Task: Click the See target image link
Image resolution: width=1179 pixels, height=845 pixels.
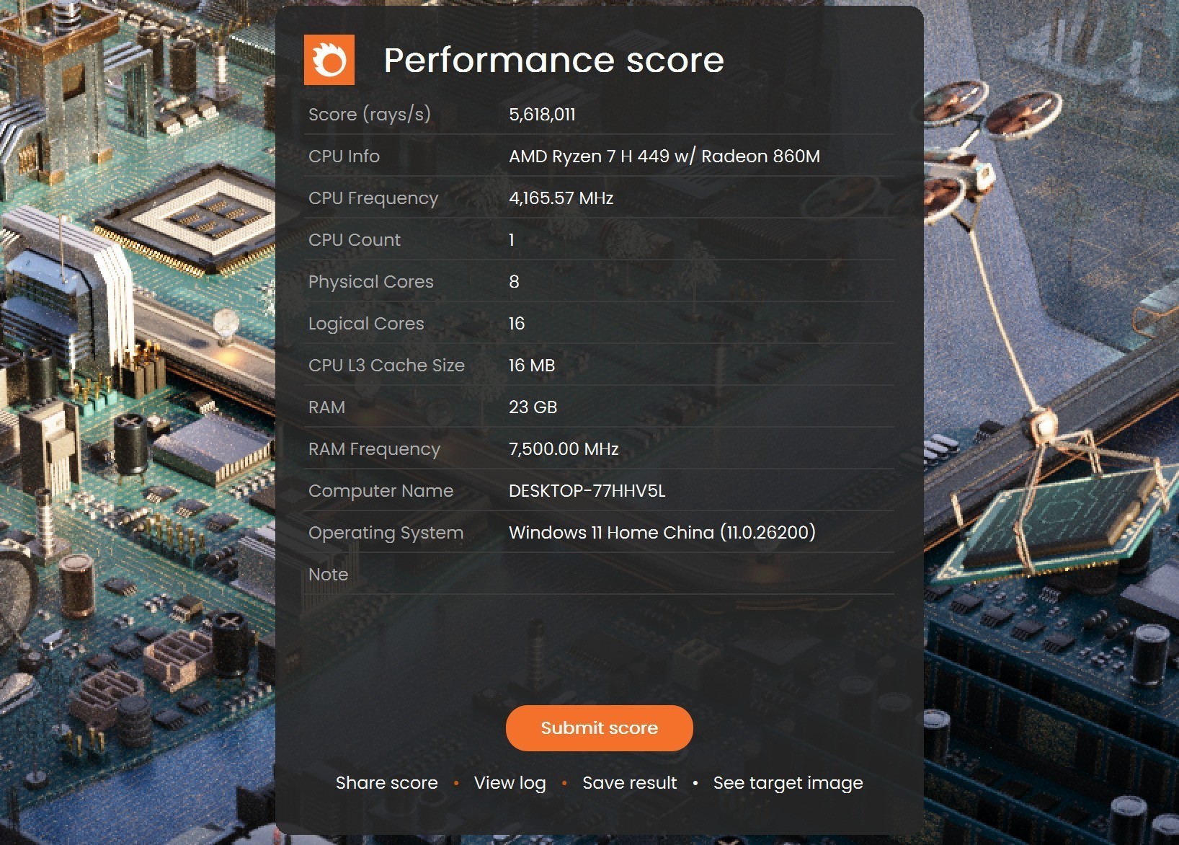Action: click(x=788, y=783)
